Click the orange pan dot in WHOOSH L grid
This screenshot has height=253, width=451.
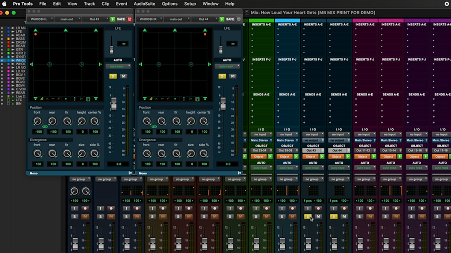point(35,34)
